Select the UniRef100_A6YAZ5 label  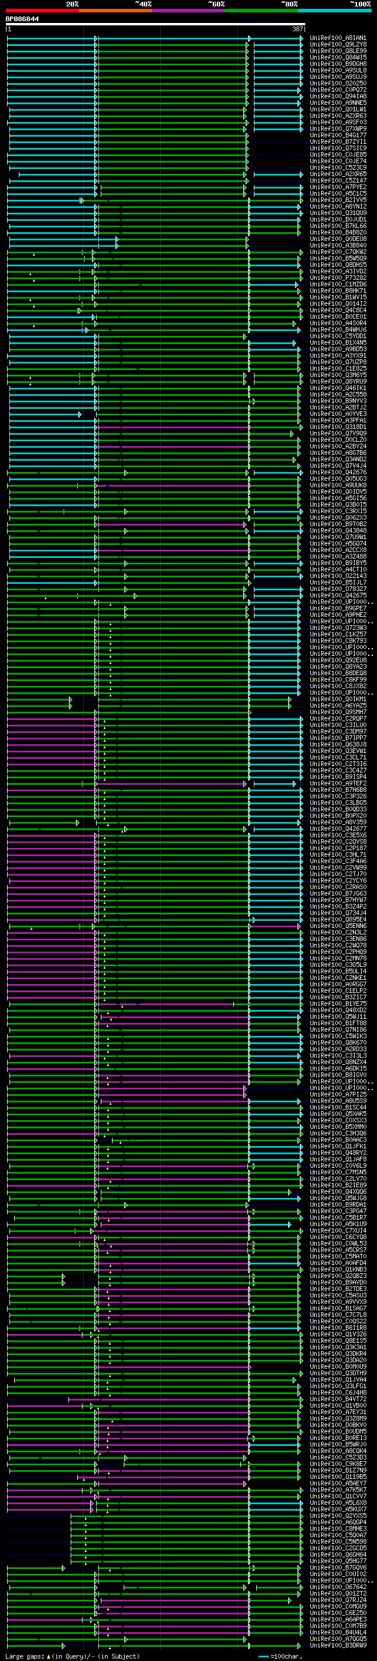click(x=338, y=705)
